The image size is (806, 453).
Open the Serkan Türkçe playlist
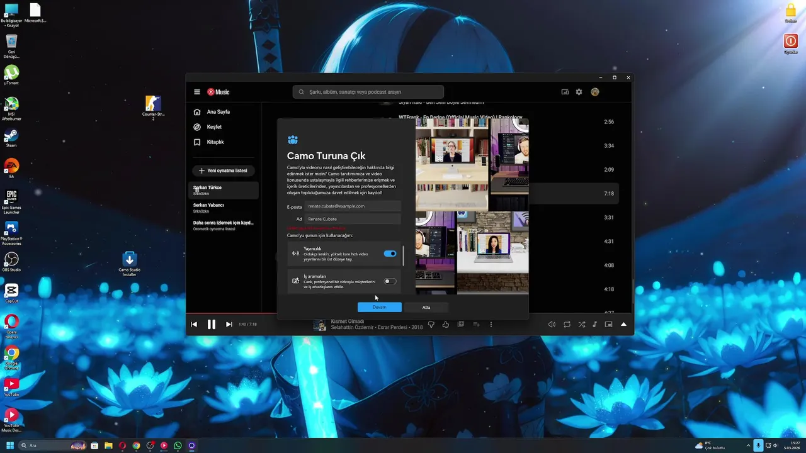point(224,190)
